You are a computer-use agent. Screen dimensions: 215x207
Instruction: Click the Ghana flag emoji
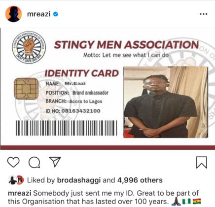[x=197, y=201]
